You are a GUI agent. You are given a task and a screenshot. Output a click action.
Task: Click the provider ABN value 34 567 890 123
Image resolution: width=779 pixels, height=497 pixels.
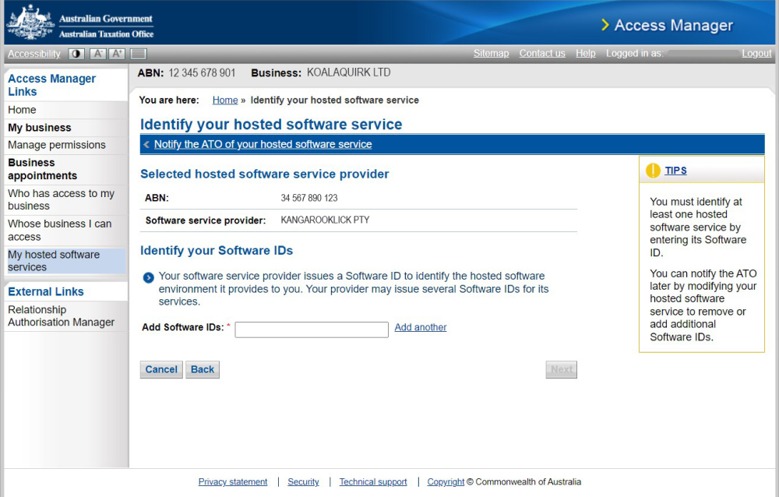pyautogui.click(x=309, y=198)
